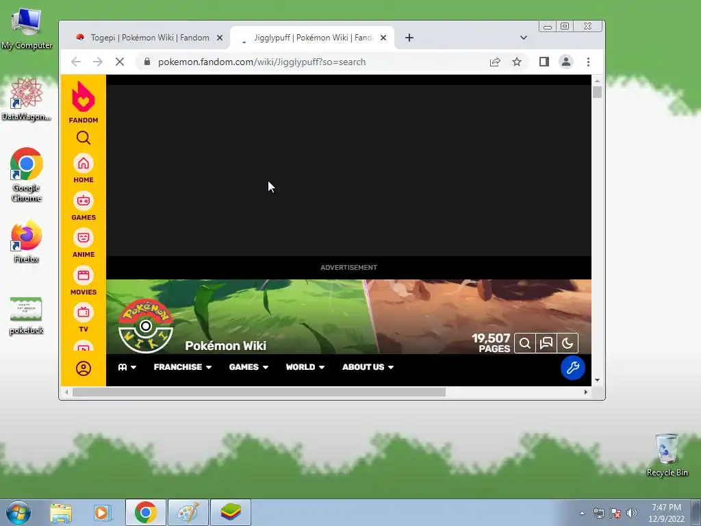Screen dimensions: 701x526
Task: Click the address bar URL
Action: coord(262,62)
